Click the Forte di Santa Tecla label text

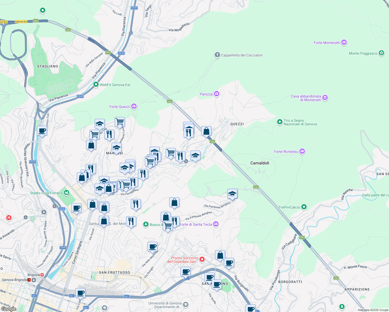pyautogui.click(x=196, y=224)
